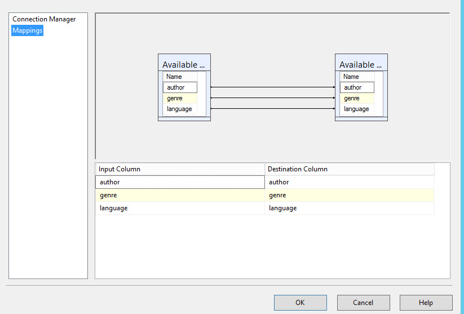Open author cell under Input Column
Screen dimensions: 464x314
180,182
